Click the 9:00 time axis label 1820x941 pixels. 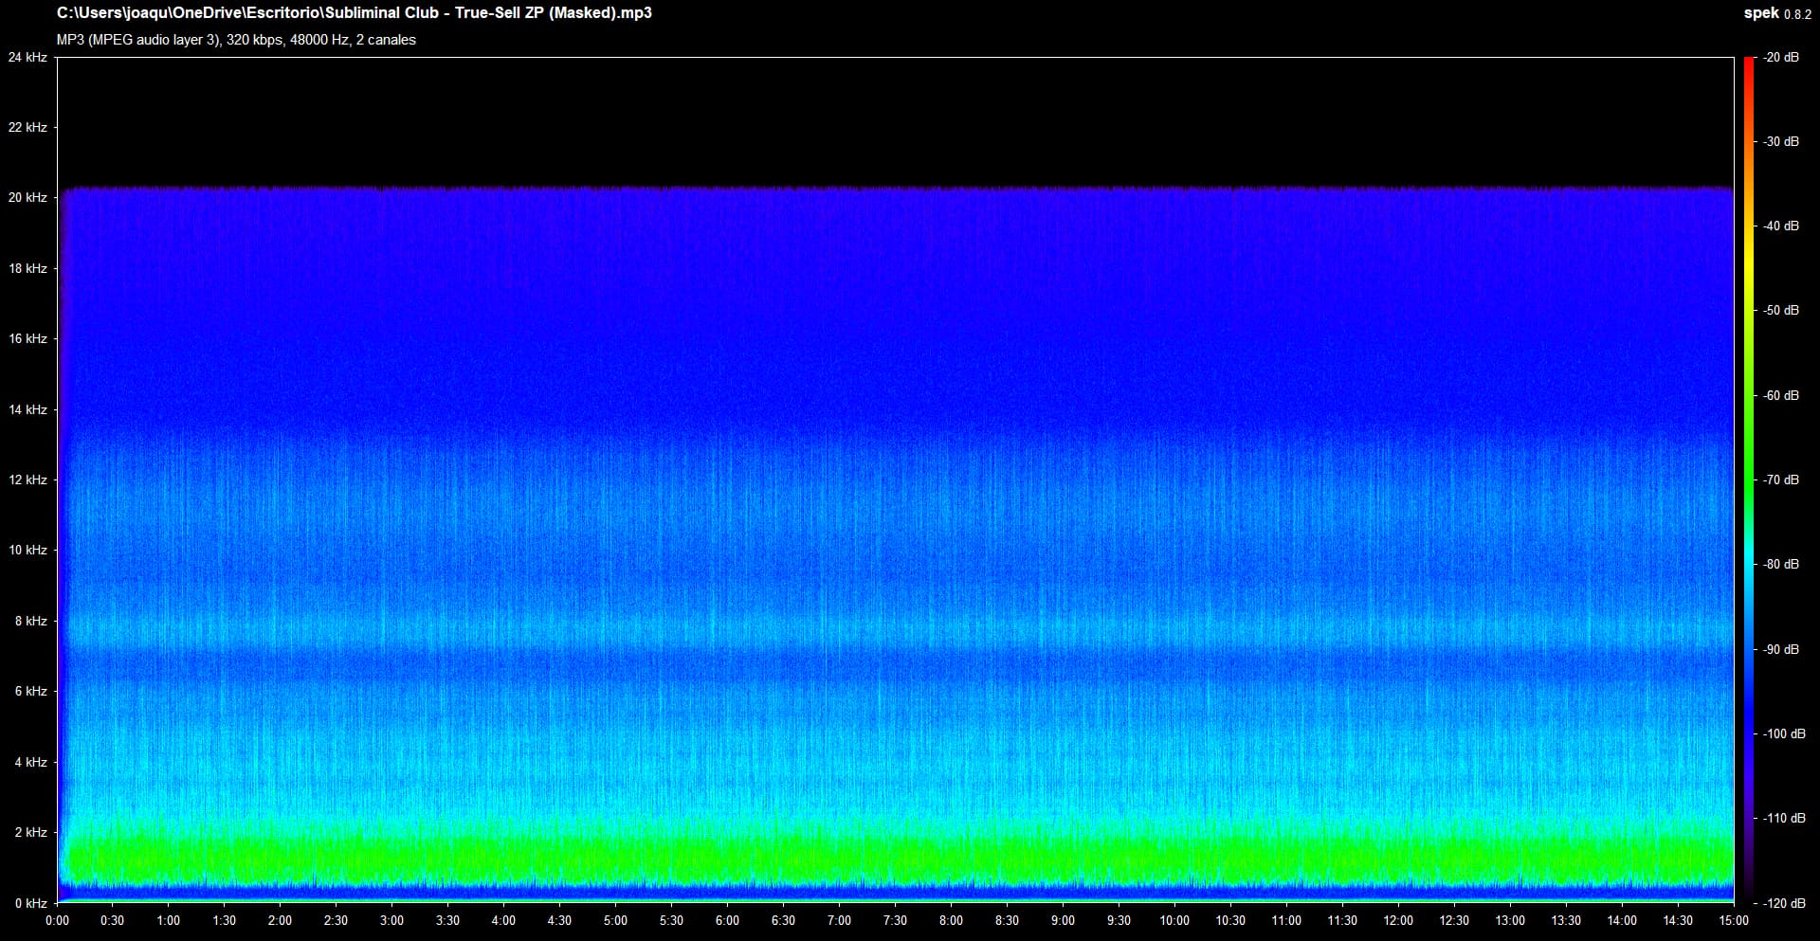tap(1064, 920)
